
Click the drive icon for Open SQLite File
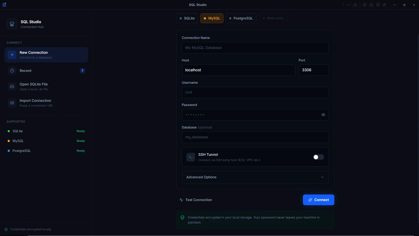[12, 87]
